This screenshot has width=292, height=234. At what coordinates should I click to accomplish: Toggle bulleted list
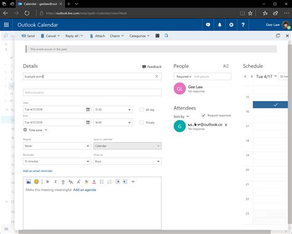tap(102, 182)
